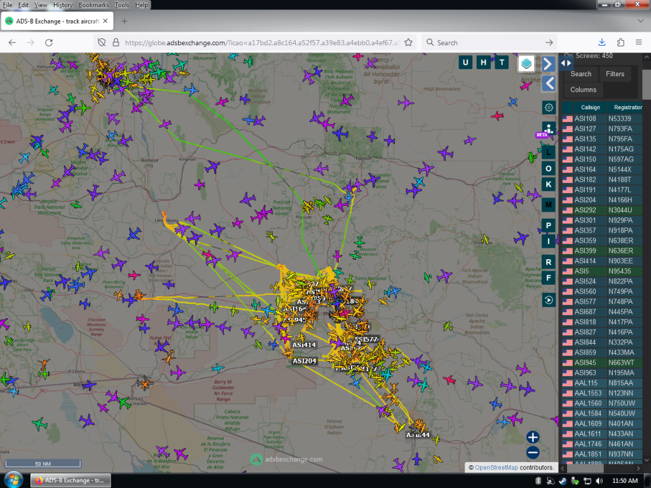Open the map layers selector icon
Screen dimensions: 651x488
pos(526,64)
